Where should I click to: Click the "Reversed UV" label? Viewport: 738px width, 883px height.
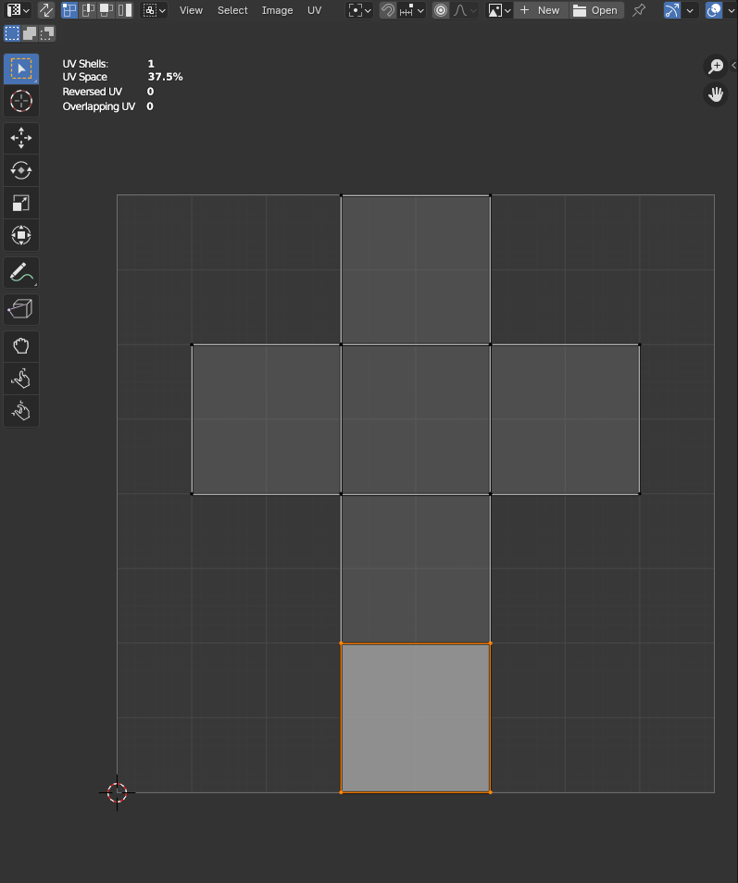coord(93,92)
